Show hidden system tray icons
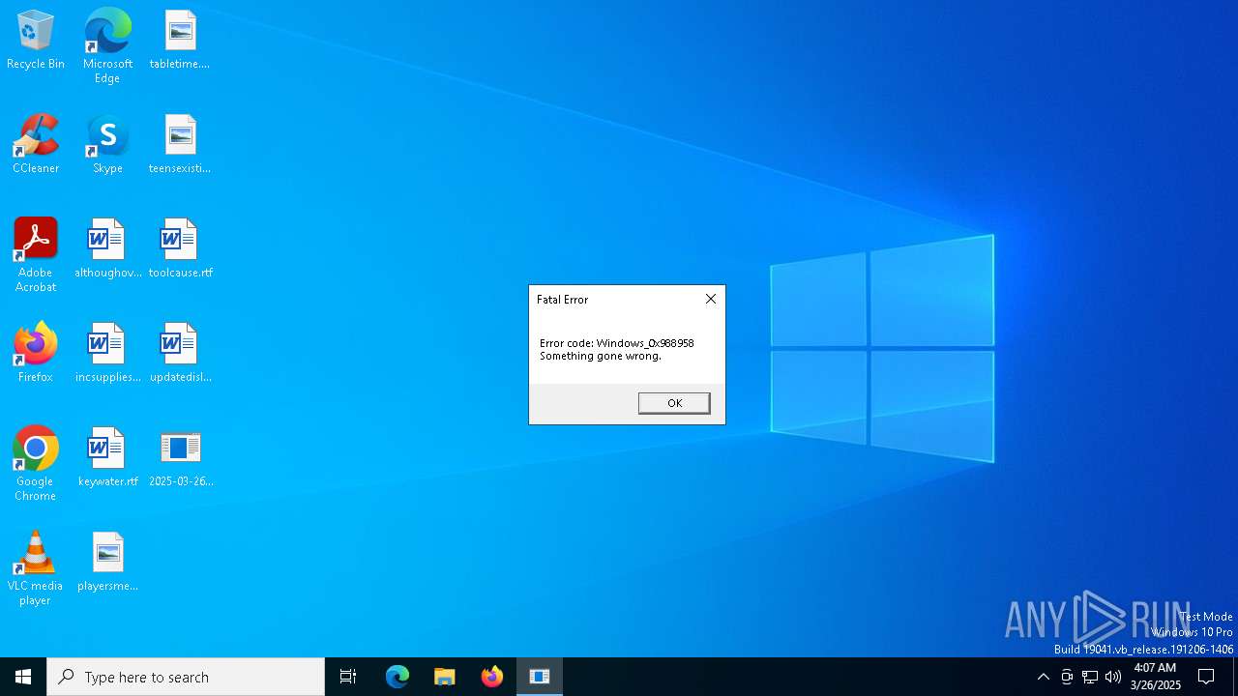This screenshot has height=696, width=1238. tap(1043, 677)
